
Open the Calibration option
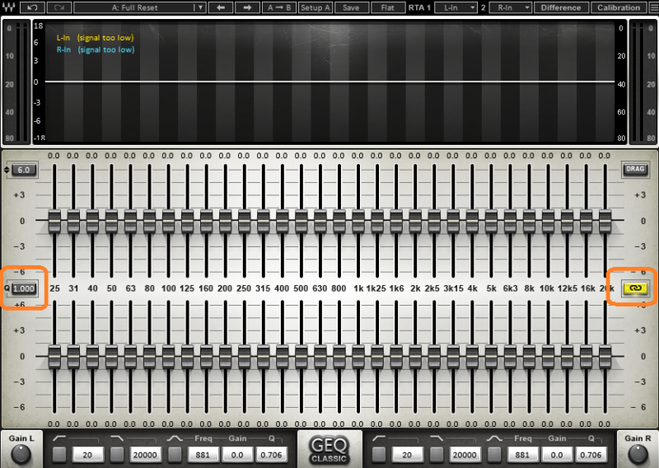tap(618, 7)
